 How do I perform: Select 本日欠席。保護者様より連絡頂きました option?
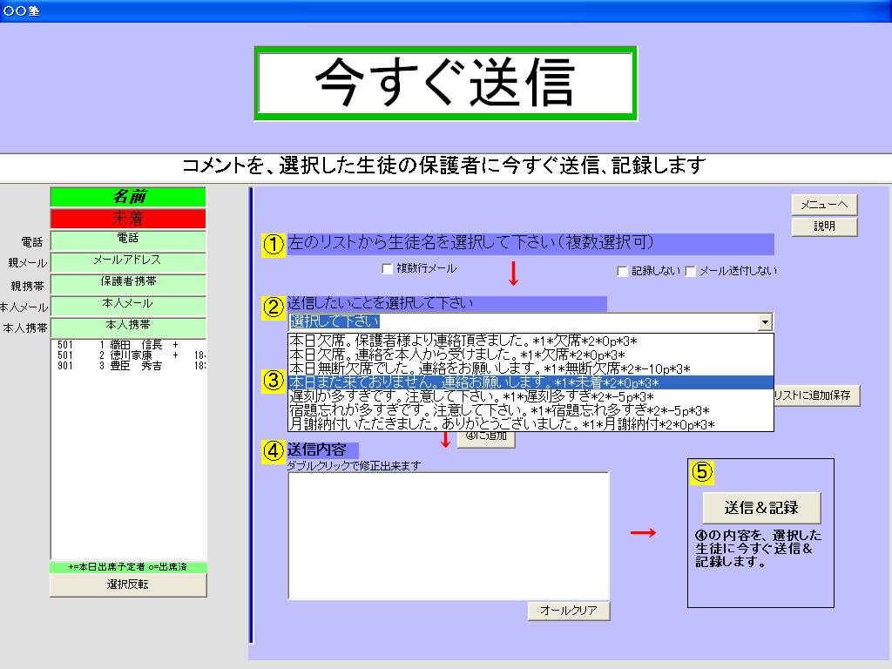click(x=530, y=341)
